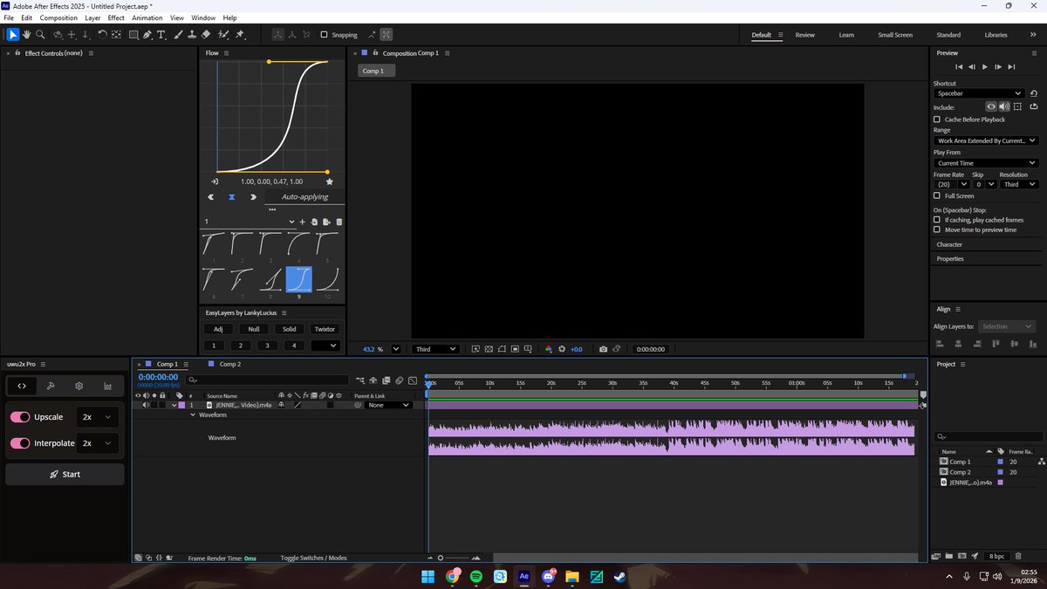Screen dimensions: 1047x589
Task: Click Play in the Preview panel
Action: [985, 67]
